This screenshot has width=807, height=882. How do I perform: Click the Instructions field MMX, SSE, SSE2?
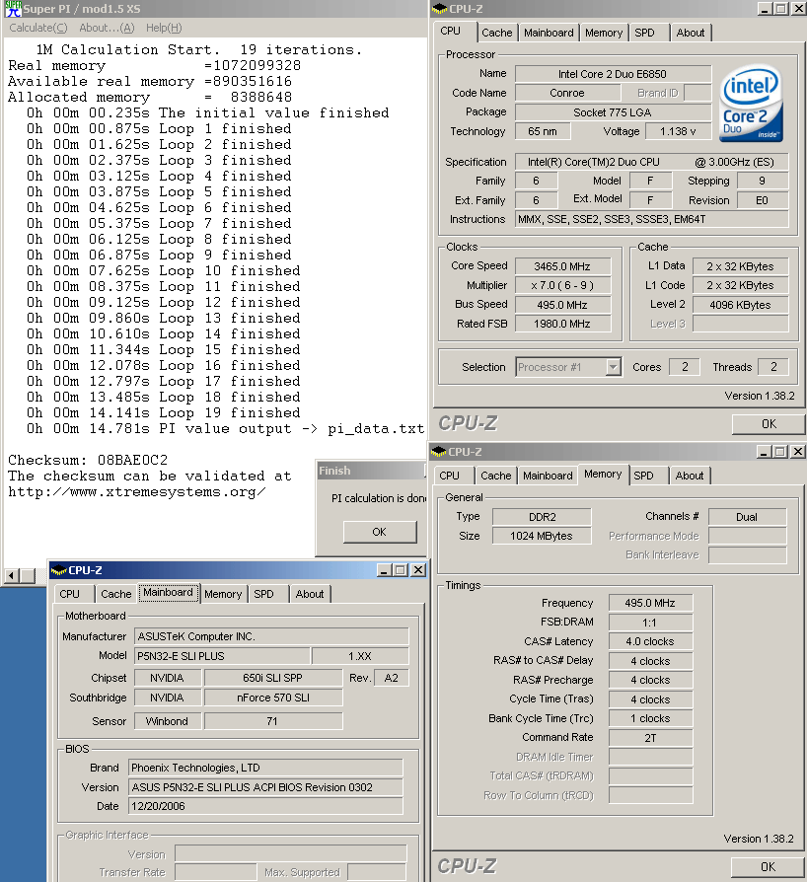(x=652, y=219)
